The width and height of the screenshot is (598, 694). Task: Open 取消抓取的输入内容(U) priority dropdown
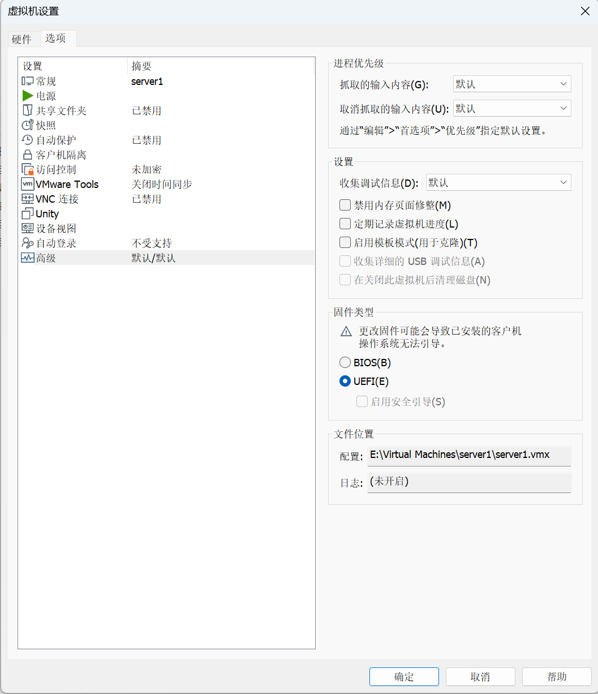[512, 108]
